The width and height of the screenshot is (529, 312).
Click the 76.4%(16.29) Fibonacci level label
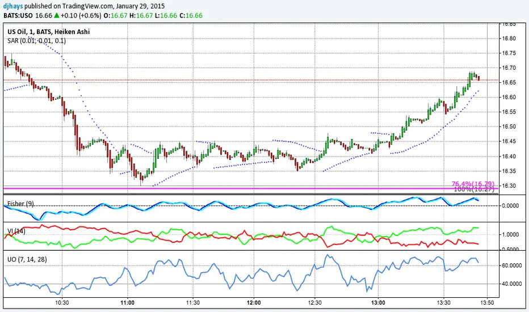coord(473,184)
